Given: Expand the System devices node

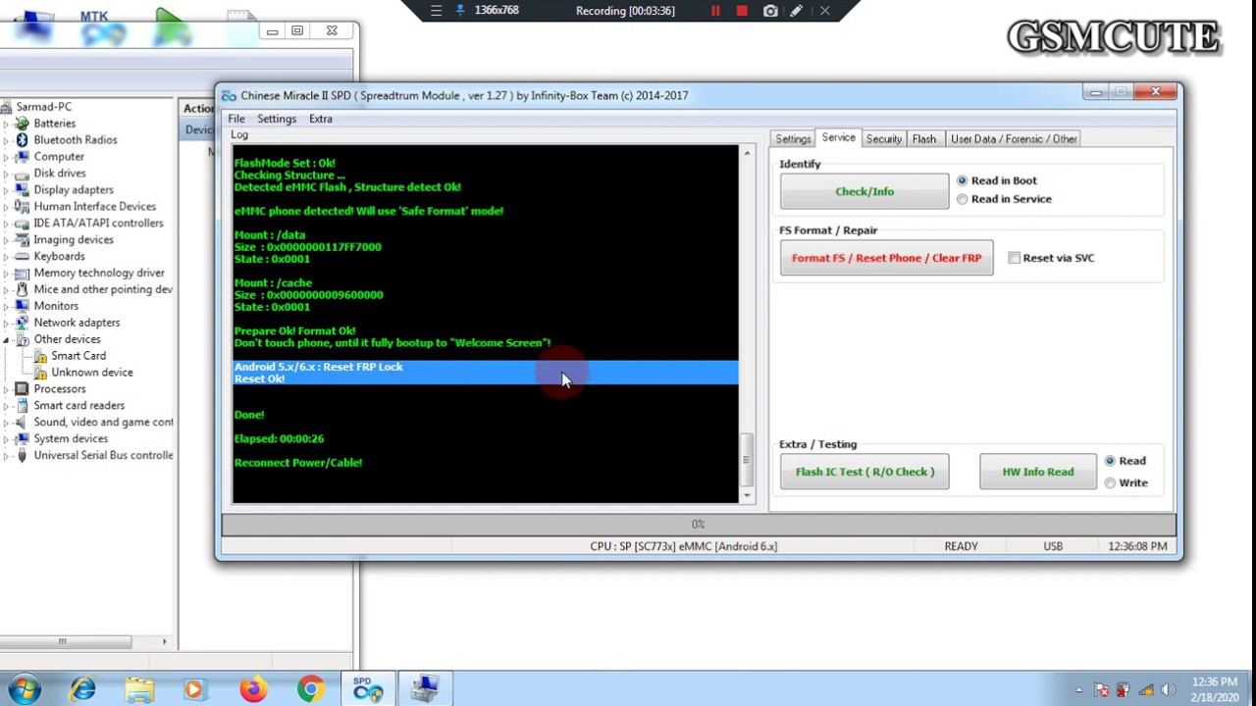Looking at the screenshot, I should tap(6, 438).
